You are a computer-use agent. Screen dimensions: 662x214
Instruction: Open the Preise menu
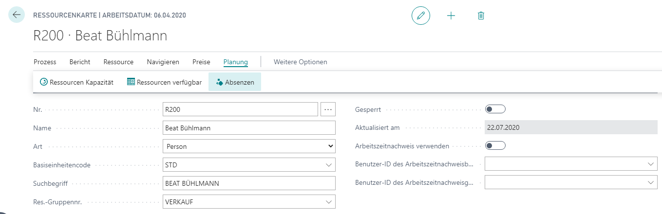201,62
